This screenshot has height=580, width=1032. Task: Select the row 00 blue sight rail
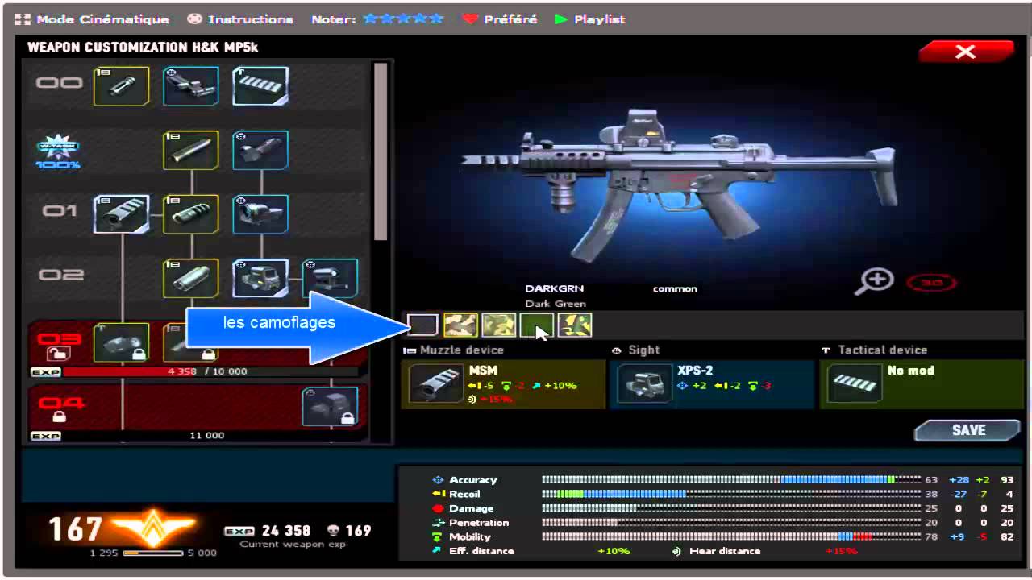(191, 86)
